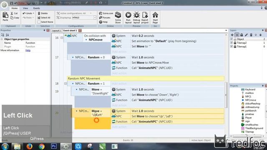Open Scirra.com link in Online group
Image resolution: width=267 pixels, height=150 pixels.
click(x=106, y=13)
